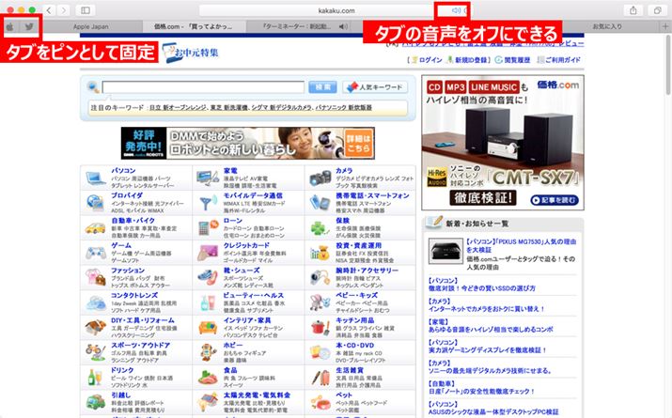Focus the kakaku.com address bar
The image size is (672, 418).
(336, 10)
